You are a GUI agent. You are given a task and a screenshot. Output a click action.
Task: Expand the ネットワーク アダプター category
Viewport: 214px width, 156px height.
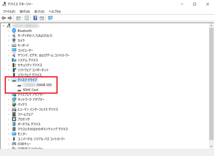click(9, 99)
